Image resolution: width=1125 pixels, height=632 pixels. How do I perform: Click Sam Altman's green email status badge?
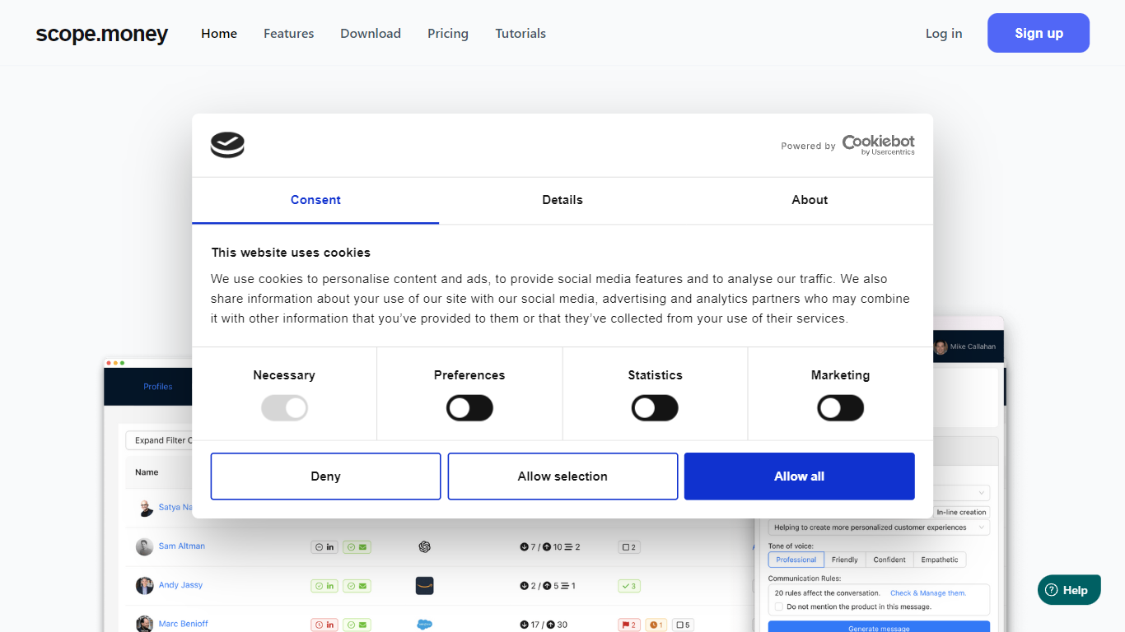357,546
